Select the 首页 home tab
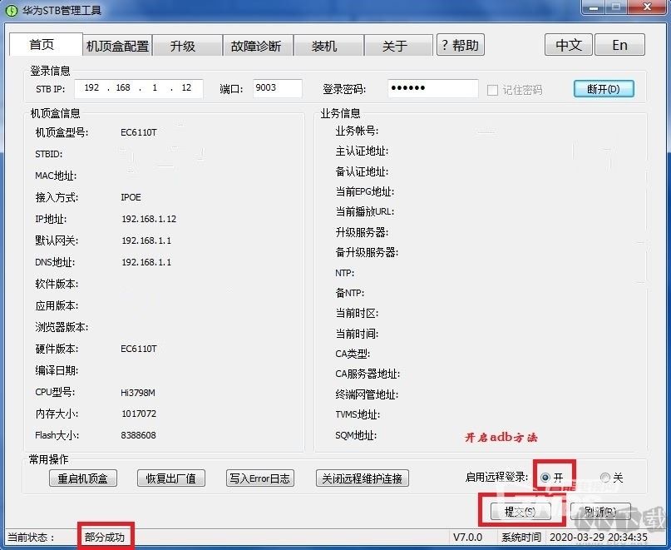 click(x=45, y=45)
